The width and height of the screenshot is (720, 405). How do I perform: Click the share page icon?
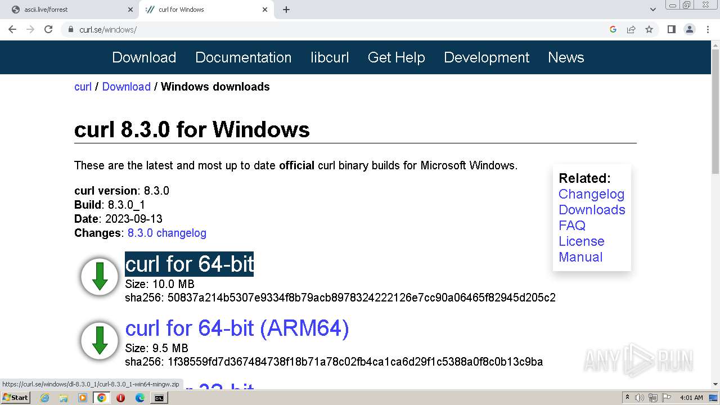coord(631,29)
